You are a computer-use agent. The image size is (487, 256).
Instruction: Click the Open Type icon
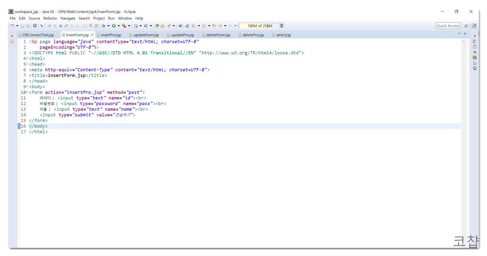point(157,26)
